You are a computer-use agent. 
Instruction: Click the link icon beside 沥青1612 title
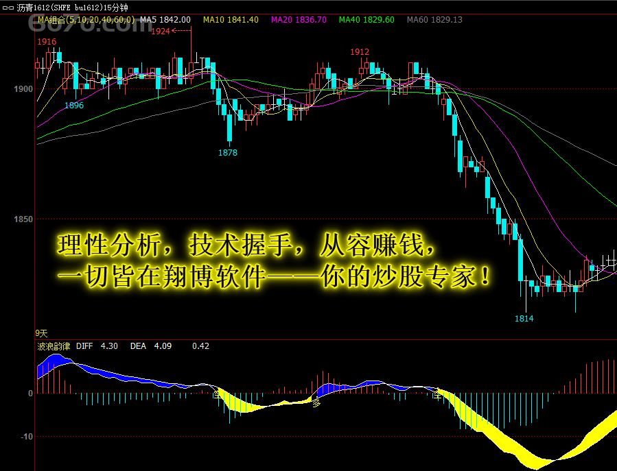pos(8,8)
